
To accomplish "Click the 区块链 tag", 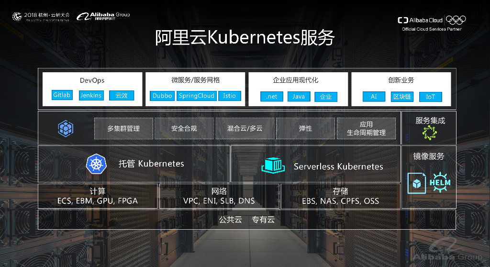I will [402, 97].
